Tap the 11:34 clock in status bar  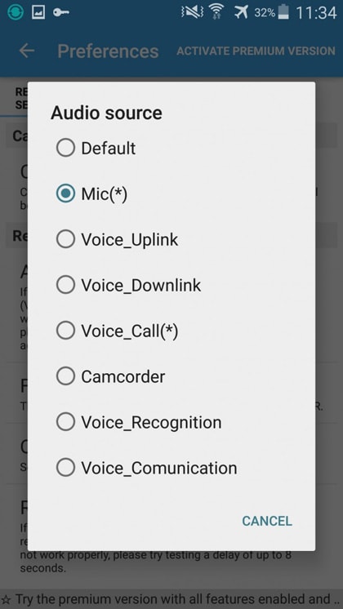317,13
